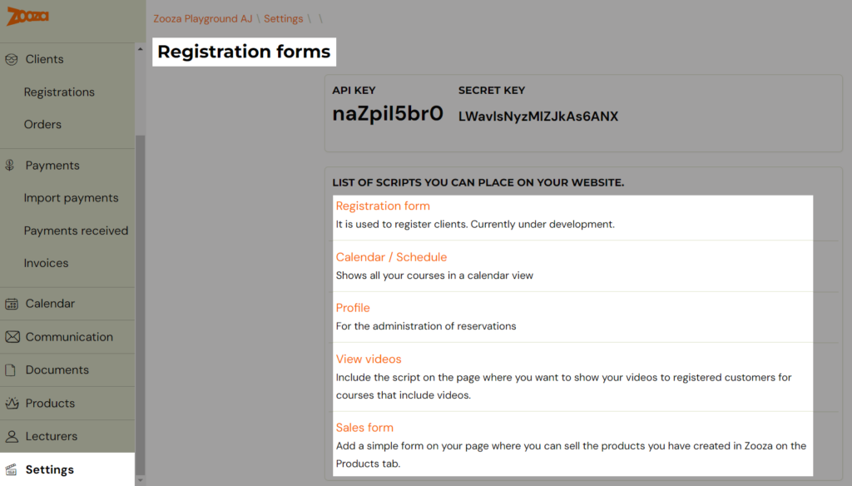Click the Settings sidebar icon
852x486 pixels.
pos(12,469)
